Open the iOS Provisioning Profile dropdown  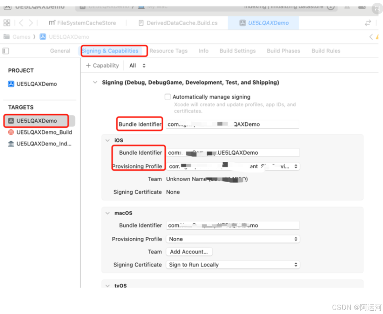(233, 166)
